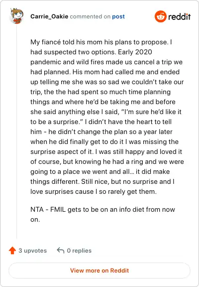This screenshot has width=199, height=287.
Task: Click the "3 upvotes" count label
Action: pos(33,251)
